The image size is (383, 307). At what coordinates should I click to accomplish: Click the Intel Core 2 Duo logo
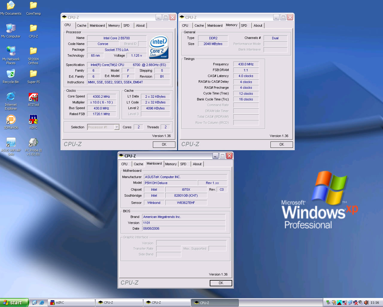click(x=159, y=47)
